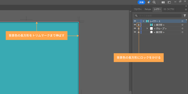
Task: Open the workspace switcher icon
Action: 169,3
